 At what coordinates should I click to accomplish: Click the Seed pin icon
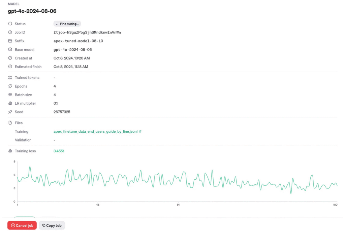10,112
